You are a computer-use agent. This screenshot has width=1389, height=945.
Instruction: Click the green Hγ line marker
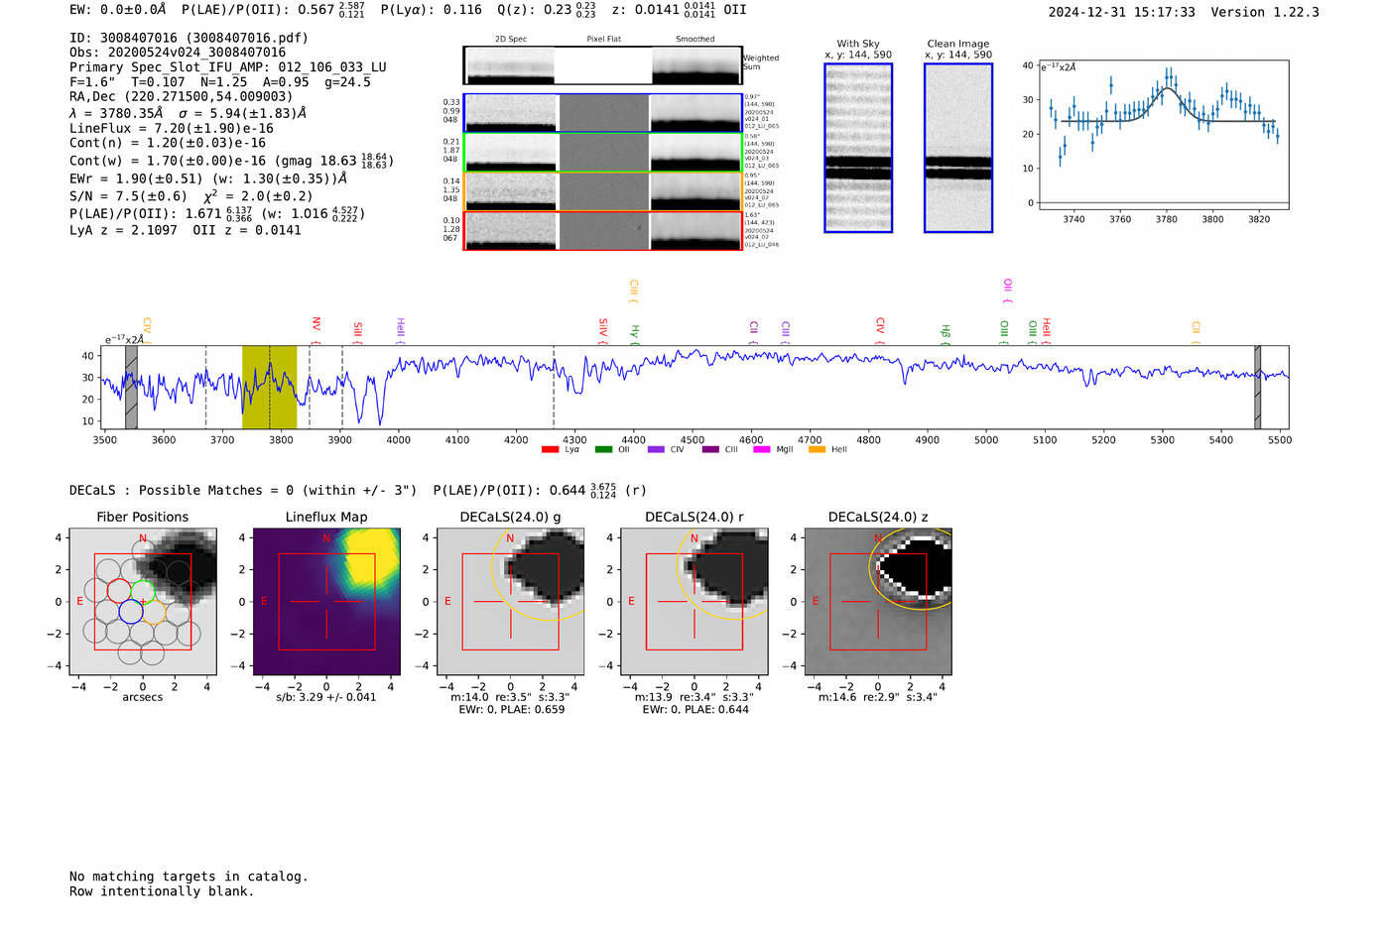click(x=635, y=335)
